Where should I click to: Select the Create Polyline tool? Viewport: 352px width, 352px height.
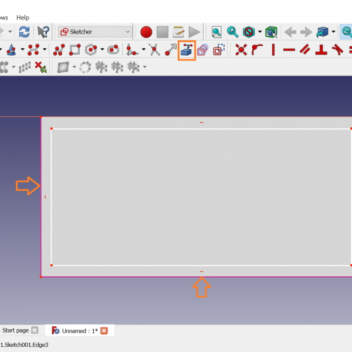pyautogui.click(x=58, y=50)
